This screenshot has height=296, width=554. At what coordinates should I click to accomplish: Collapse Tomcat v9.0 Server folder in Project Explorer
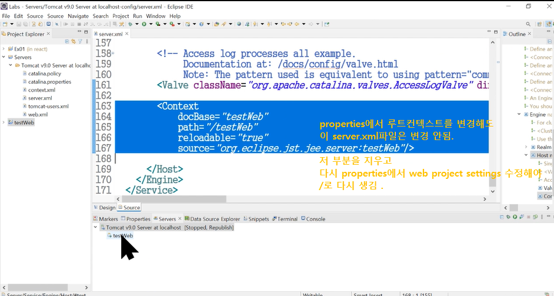tap(11, 65)
